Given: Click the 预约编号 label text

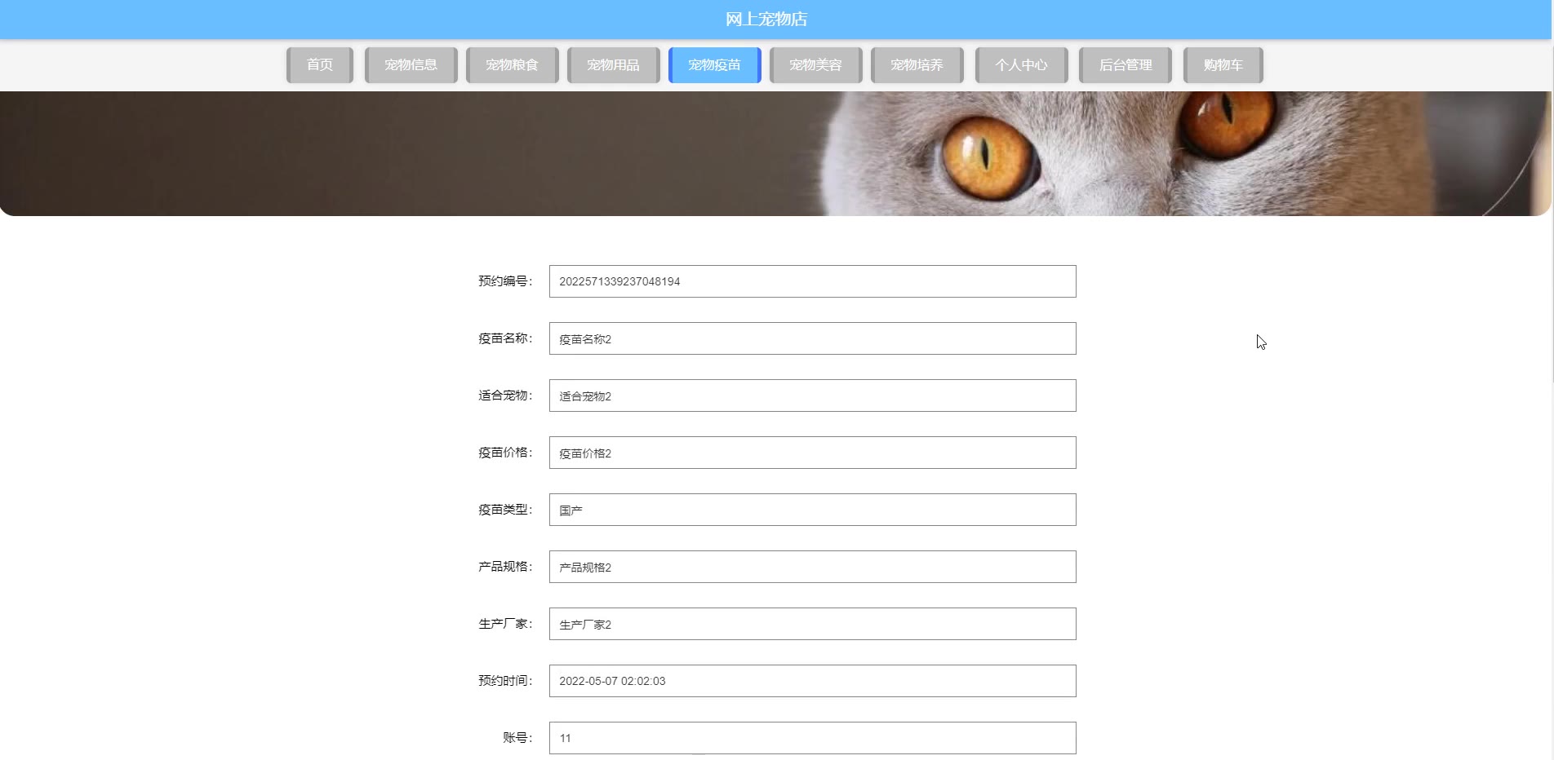Looking at the screenshot, I should coord(505,281).
